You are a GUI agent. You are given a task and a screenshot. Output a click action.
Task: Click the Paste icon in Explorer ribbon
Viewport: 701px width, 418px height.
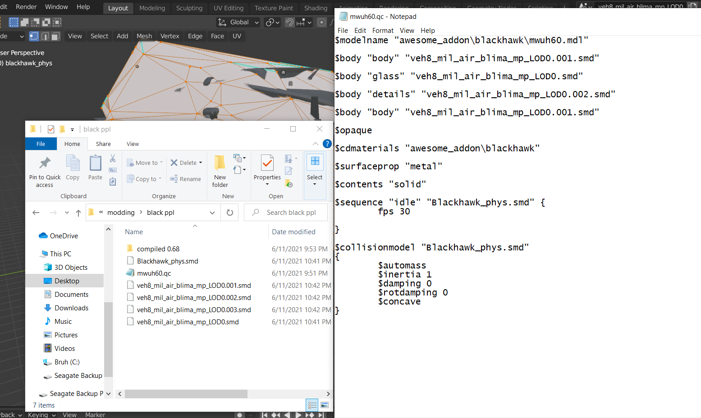tap(95, 168)
